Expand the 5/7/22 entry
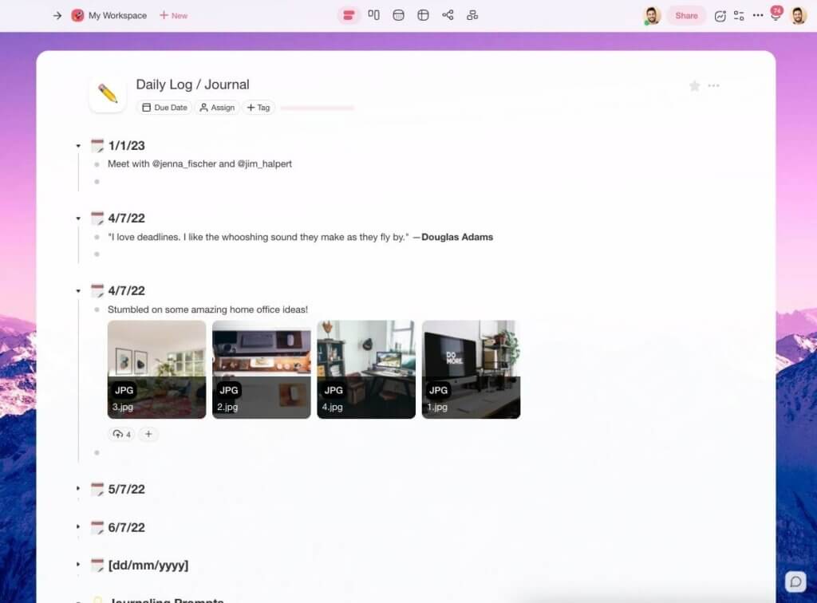This screenshot has width=817, height=603. (x=78, y=489)
